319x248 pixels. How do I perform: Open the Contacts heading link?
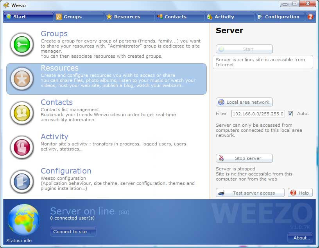click(57, 102)
